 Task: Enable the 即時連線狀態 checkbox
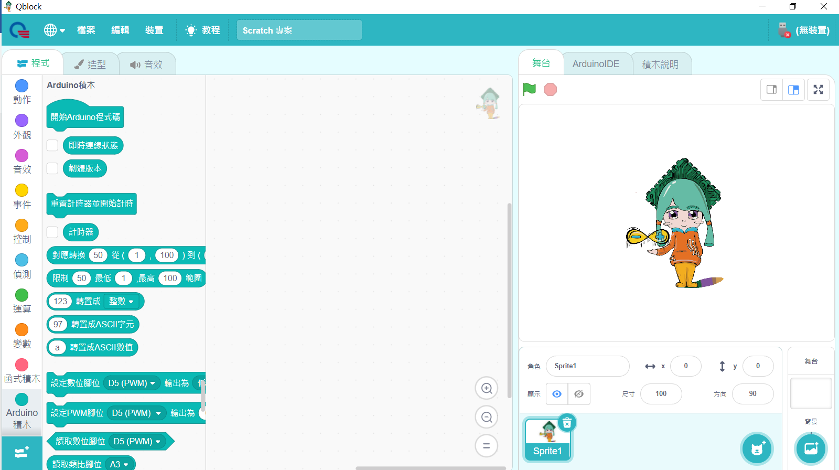[x=52, y=145]
